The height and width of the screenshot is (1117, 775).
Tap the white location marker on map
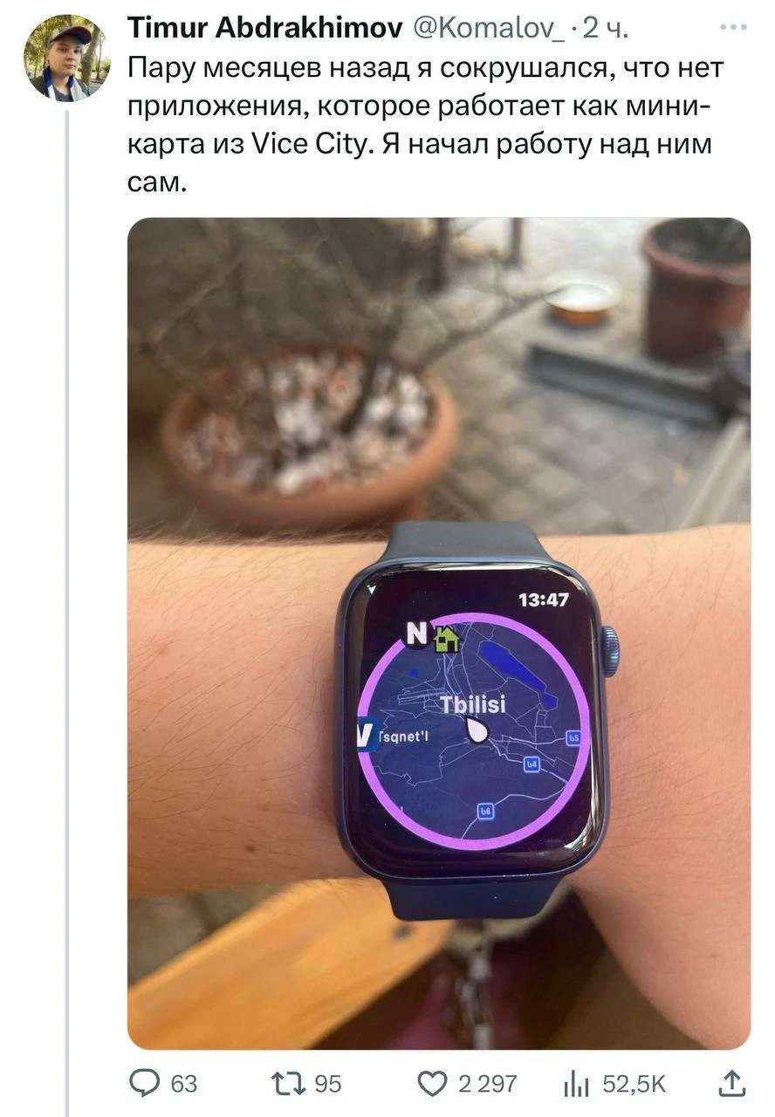click(477, 730)
